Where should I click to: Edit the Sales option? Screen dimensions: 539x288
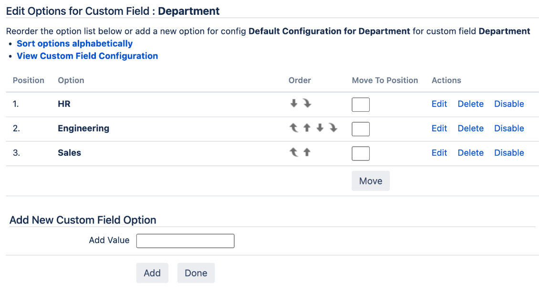[x=439, y=152]
